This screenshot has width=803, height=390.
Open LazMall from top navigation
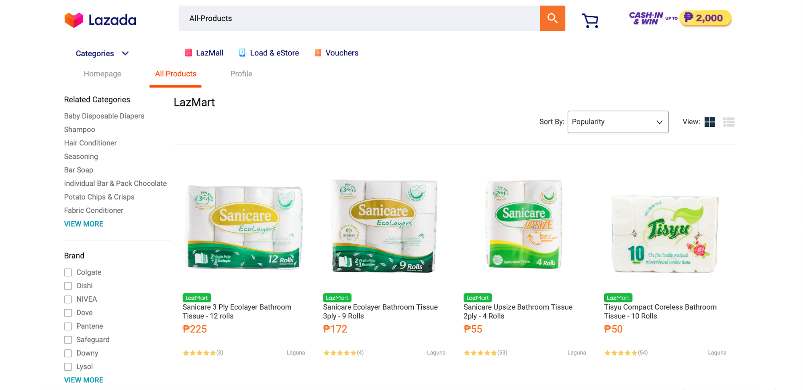point(204,53)
